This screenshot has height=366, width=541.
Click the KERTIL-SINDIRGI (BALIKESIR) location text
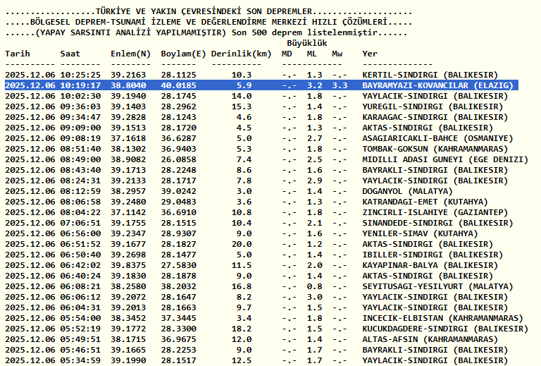pyautogui.click(x=430, y=75)
